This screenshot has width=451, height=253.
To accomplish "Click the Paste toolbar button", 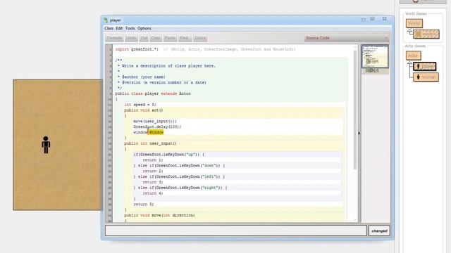I will (170, 38).
